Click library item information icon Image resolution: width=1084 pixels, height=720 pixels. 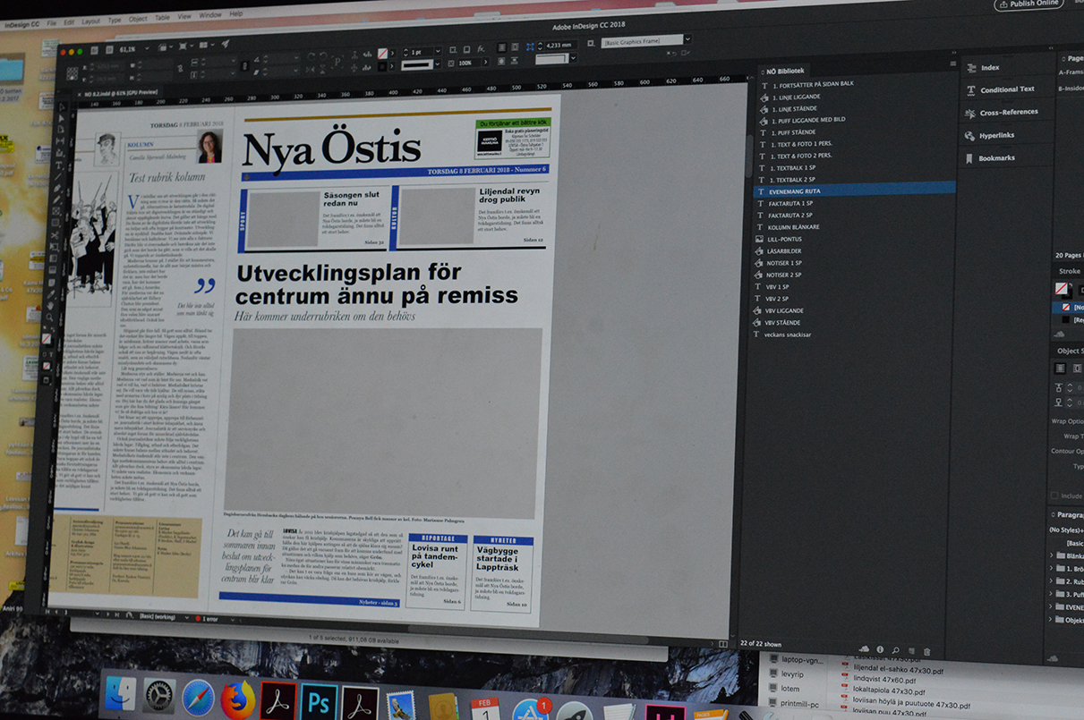[880, 649]
